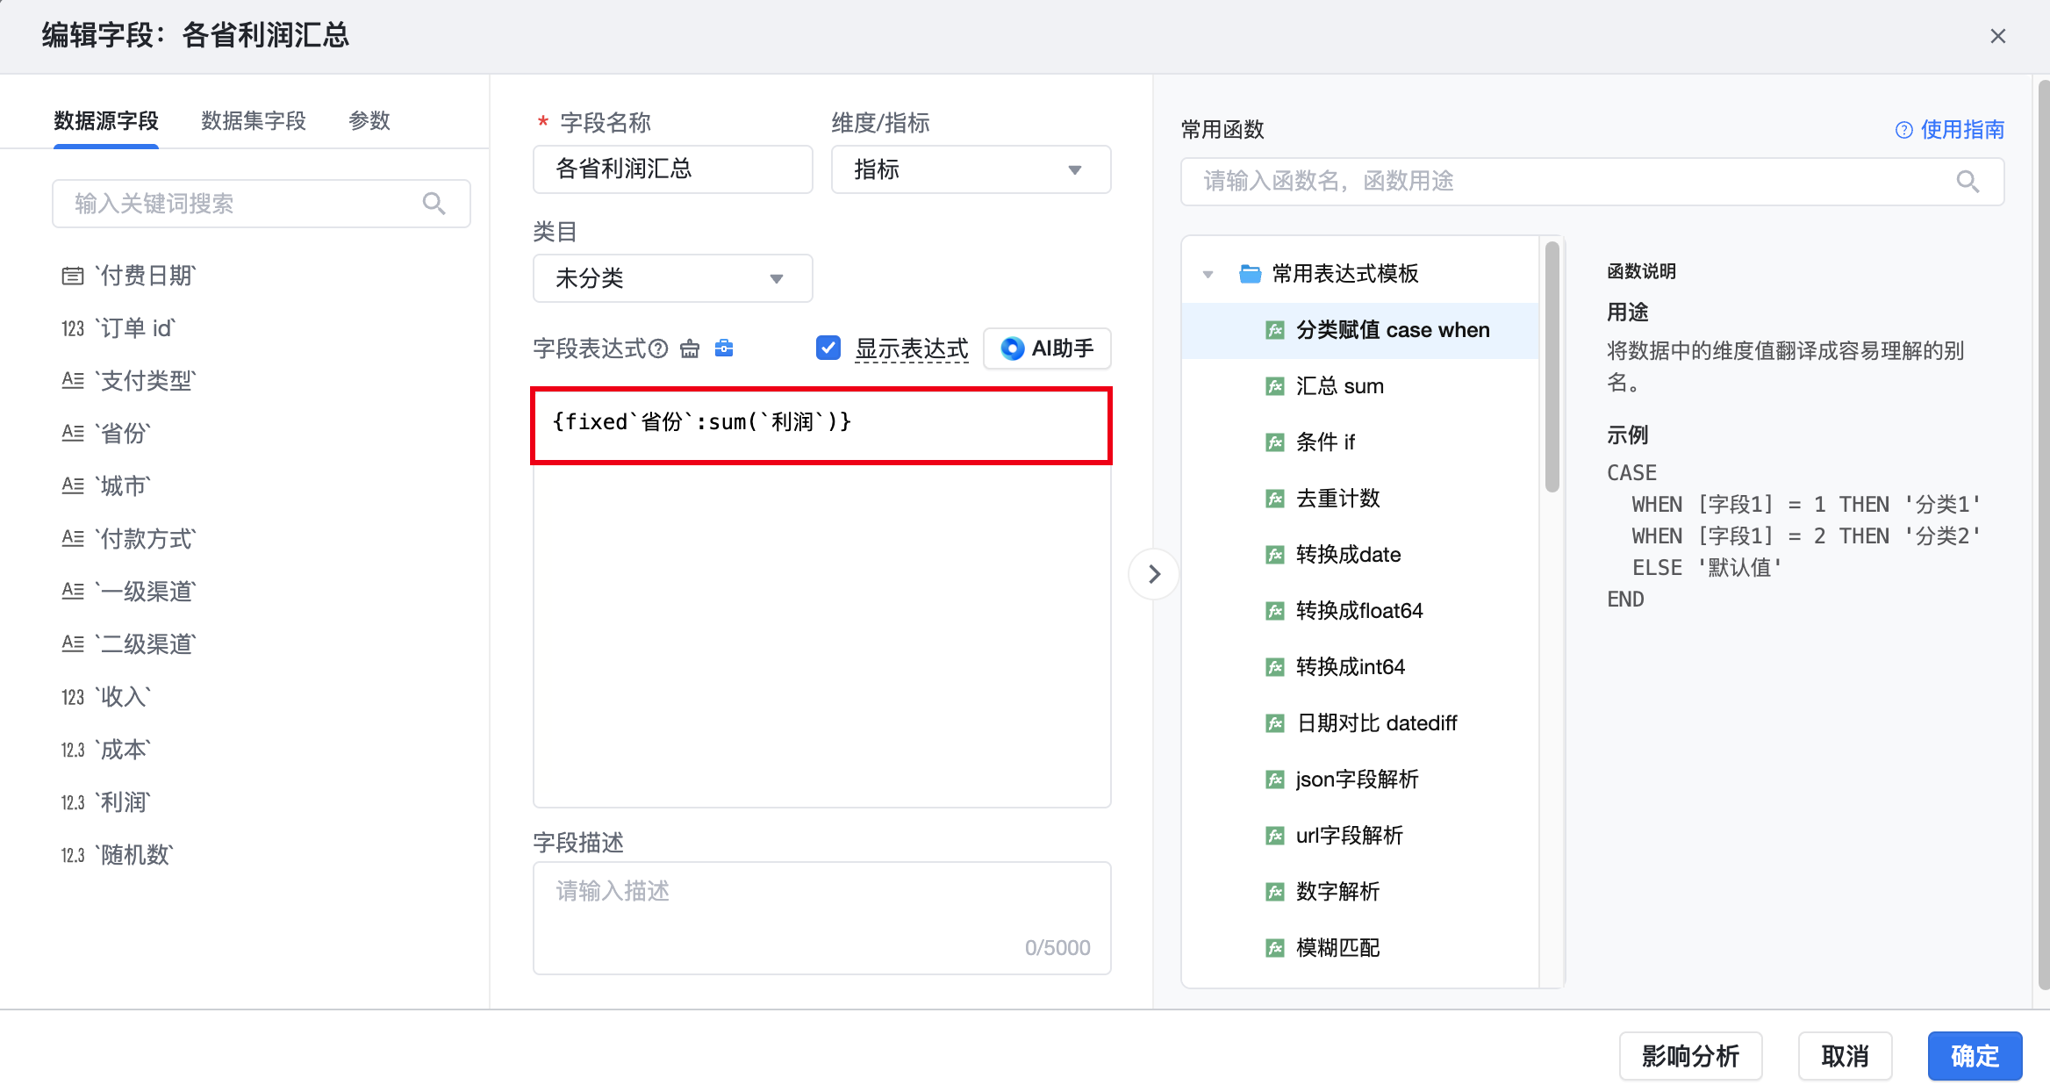Click the clear-expression broom icon
Image resolution: width=2050 pixels, height=1092 pixels.
690,349
